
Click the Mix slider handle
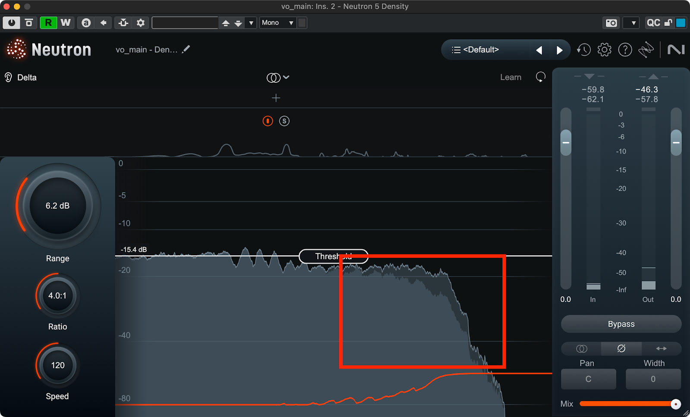(x=676, y=404)
